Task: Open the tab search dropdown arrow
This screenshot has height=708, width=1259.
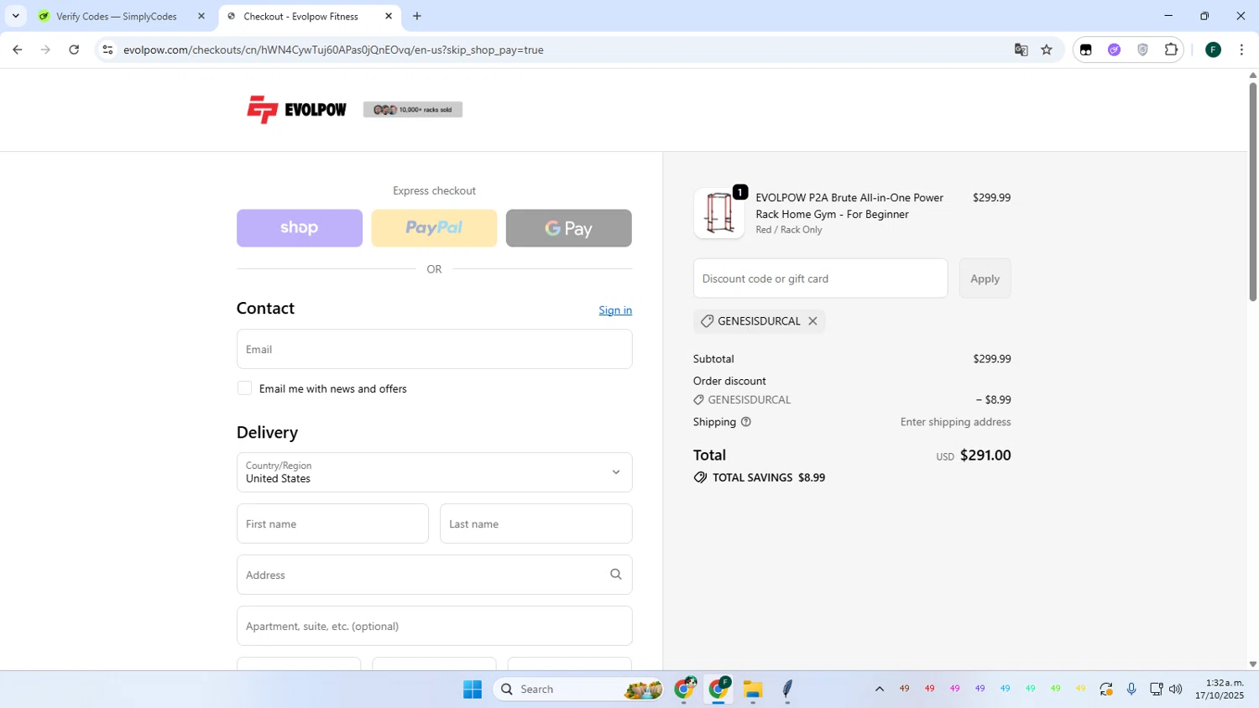Action: pyautogui.click(x=15, y=16)
